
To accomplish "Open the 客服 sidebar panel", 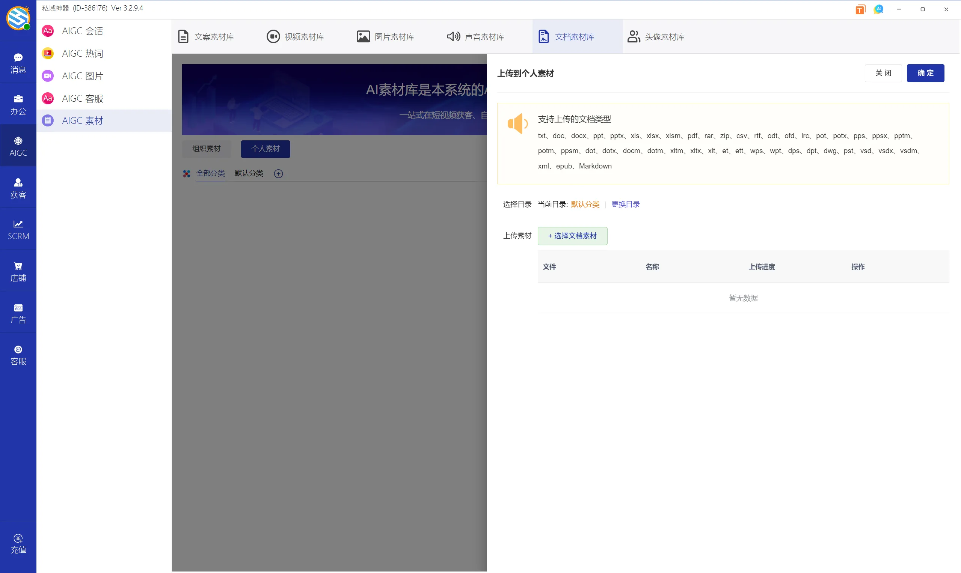I will (x=18, y=355).
